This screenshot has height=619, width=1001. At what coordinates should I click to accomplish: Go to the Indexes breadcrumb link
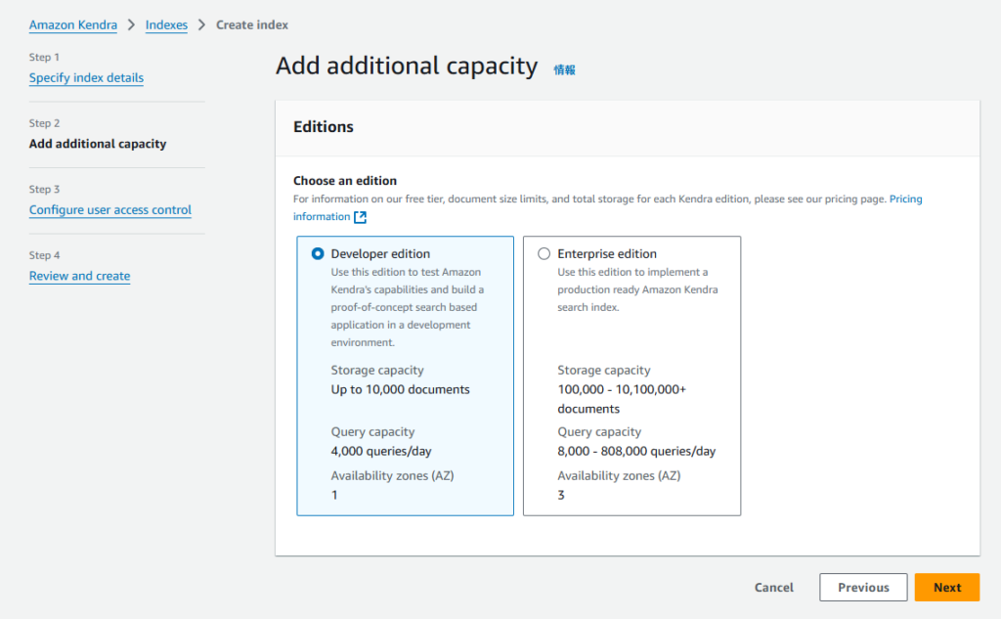click(x=166, y=24)
